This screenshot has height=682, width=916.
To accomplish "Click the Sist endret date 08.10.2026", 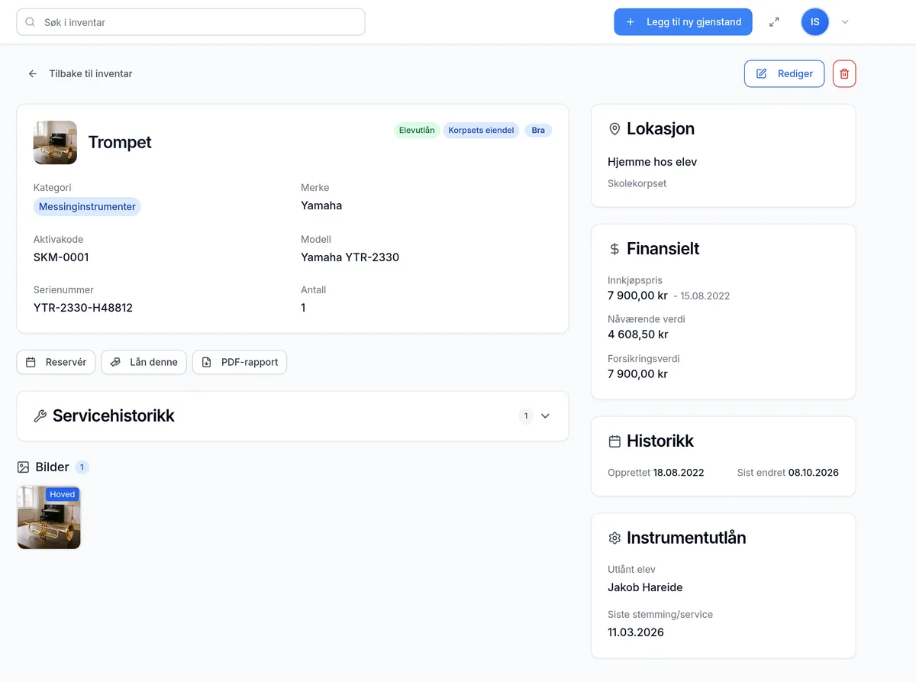I will [x=814, y=473].
